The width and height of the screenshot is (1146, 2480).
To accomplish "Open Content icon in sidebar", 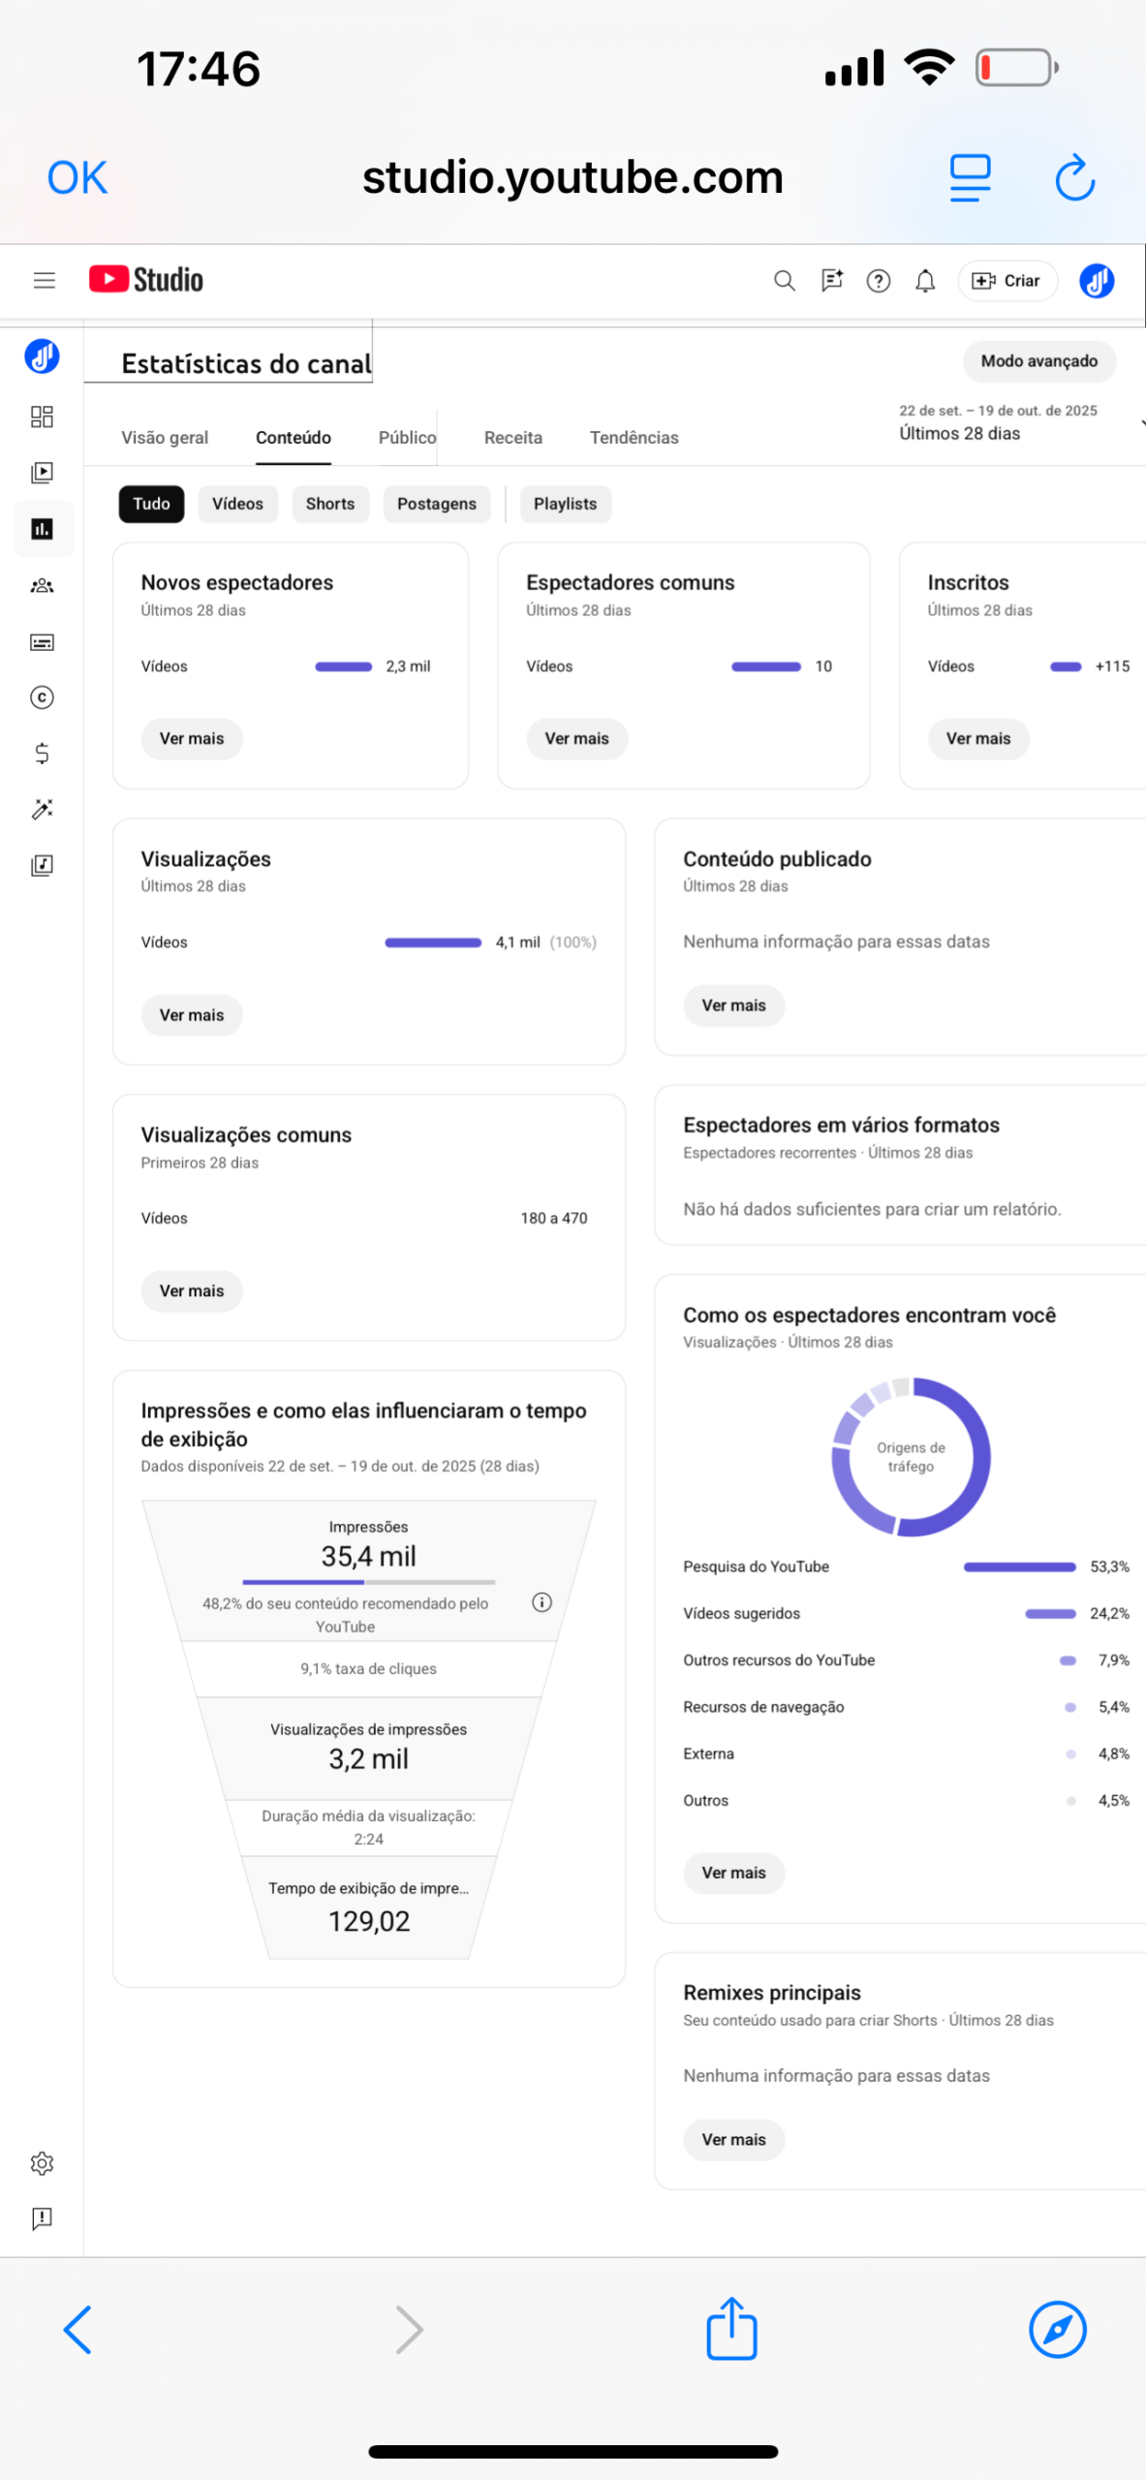I will click(x=42, y=473).
